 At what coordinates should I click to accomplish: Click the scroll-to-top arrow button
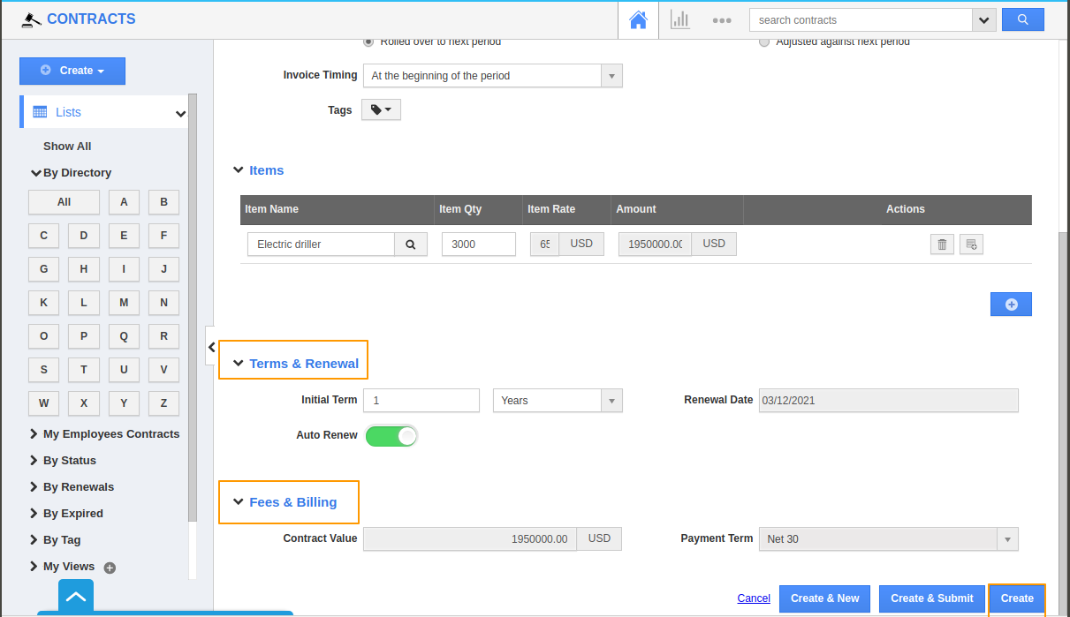pos(76,598)
